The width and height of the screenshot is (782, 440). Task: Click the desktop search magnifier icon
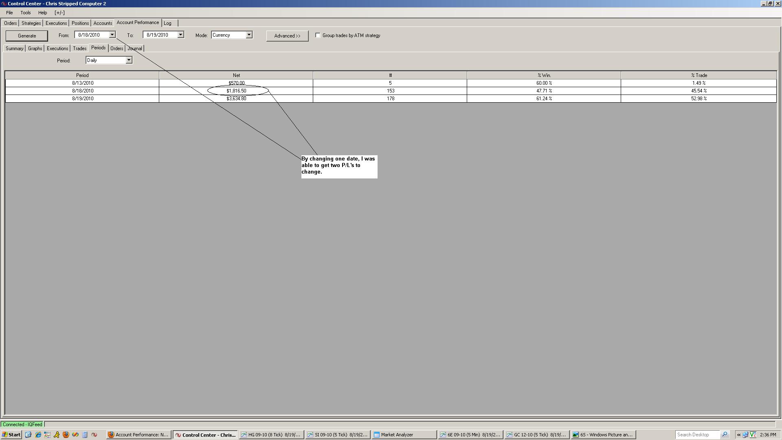[x=725, y=435]
